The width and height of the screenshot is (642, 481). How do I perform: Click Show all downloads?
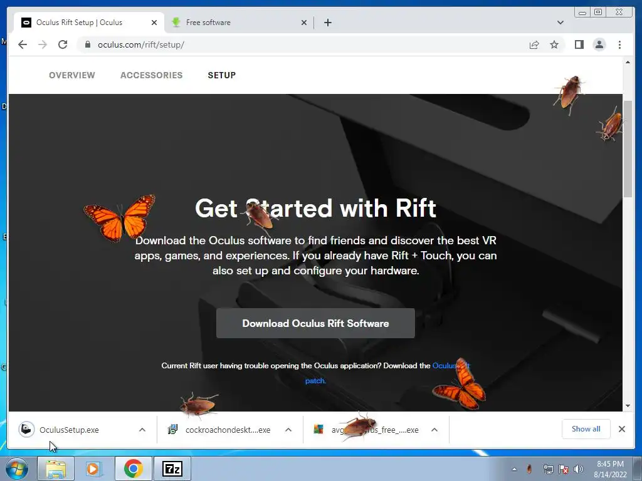click(x=586, y=429)
